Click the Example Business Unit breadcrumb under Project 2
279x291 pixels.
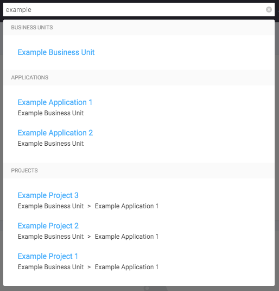pyautogui.click(x=51, y=237)
